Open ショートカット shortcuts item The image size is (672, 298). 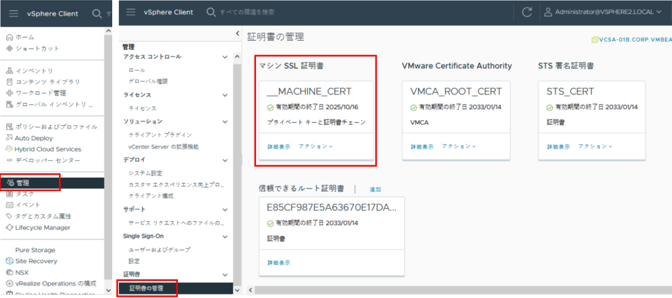pyautogui.click(x=33, y=49)
